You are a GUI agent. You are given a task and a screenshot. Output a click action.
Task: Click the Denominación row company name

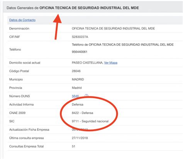point(114,29)
